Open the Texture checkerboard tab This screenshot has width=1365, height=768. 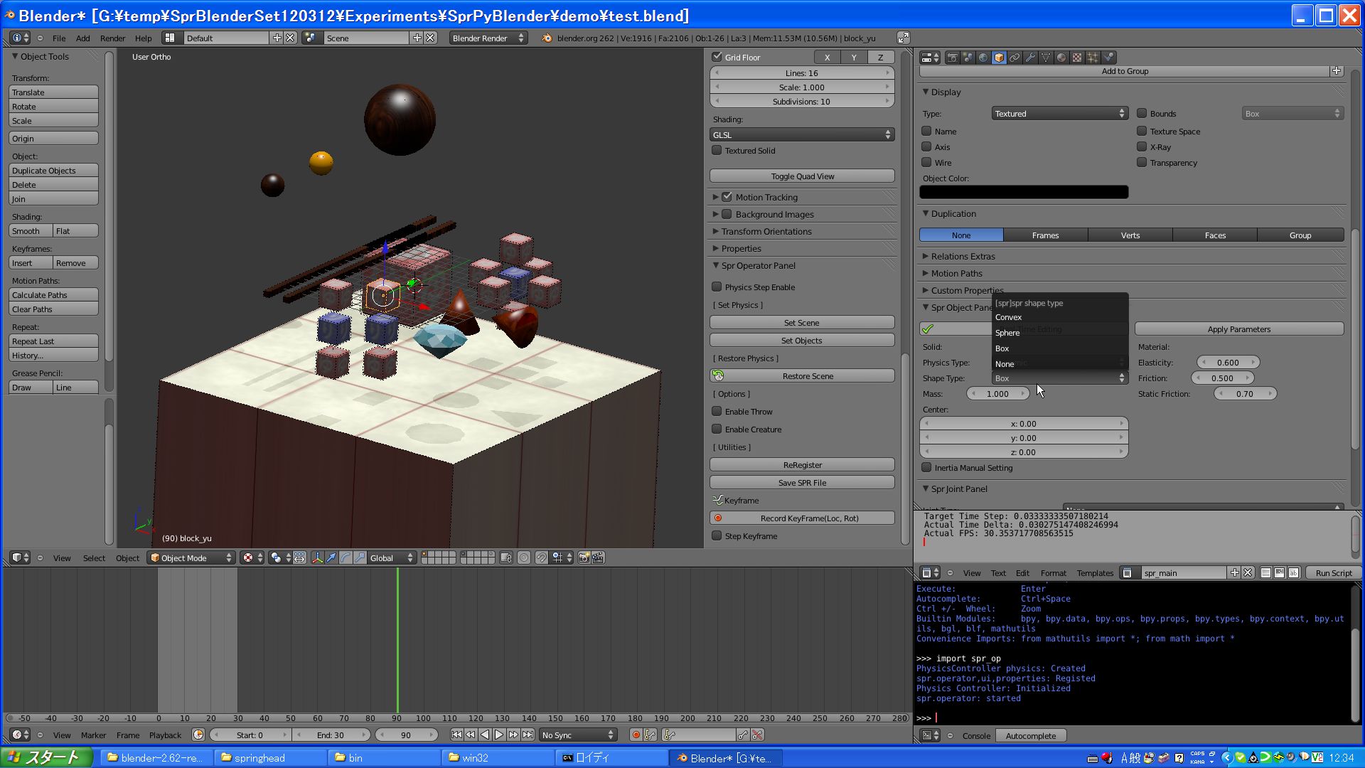coord(1077,58)
